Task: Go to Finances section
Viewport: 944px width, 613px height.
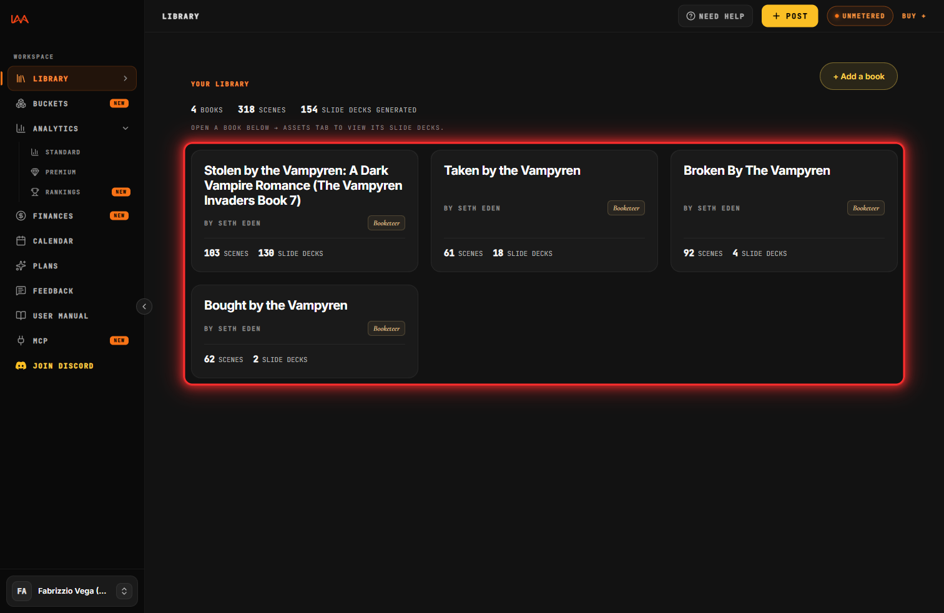Action: (x=72, y=216)
